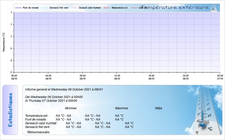Click the Al Thursday 07 October 2021 line
Image resolution: width=225 pixels, height=140 pixels.
(x=51, y=101)
